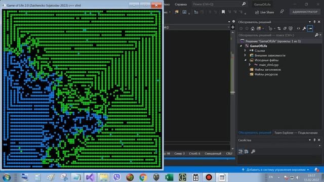The image size is (324, 182).
Task: Click the pending changes filter clock icon
Action: point(270,29)
